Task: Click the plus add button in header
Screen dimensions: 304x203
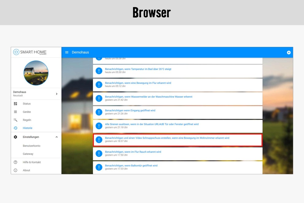Action: coord(288,53)
